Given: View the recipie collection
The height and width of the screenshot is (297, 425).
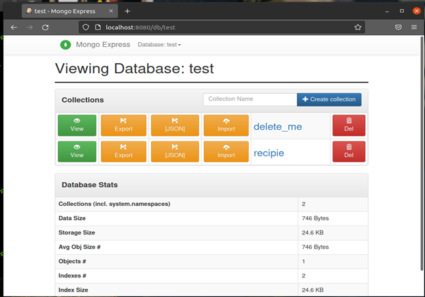Looking at the screenshot, I should 77,152.
